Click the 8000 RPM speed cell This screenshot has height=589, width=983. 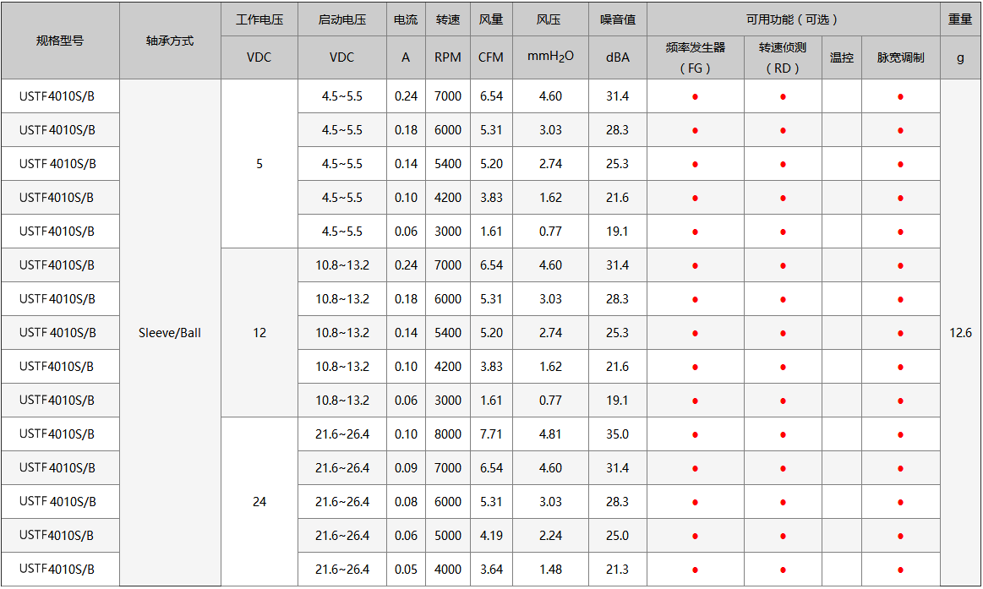pyautogui.click(x=448, y=434)
